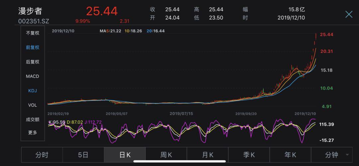Select 不复权 price adjustment option
The height and width of the screenshot is (166, 359).
pos(33,33)
